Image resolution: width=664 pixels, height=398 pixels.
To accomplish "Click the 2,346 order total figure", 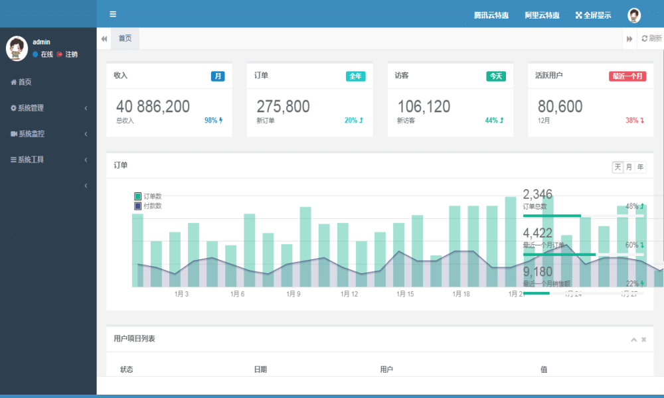I will tap(538, 194).
